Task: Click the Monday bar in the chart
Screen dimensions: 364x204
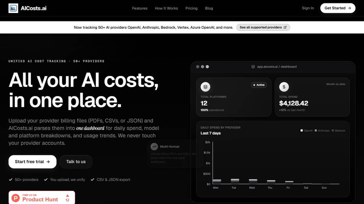Action: tap(217, 182)
